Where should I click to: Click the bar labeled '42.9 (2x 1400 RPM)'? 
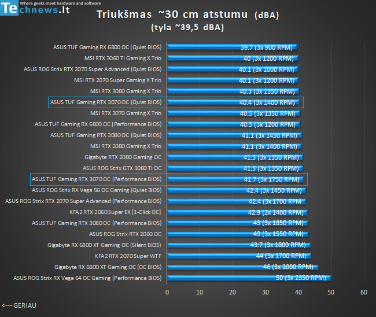click(x=237, y=212)
